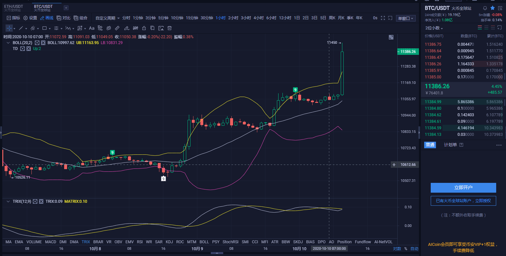
Task: Open the TRIX indicator settings gear
Action: (35, 201)
